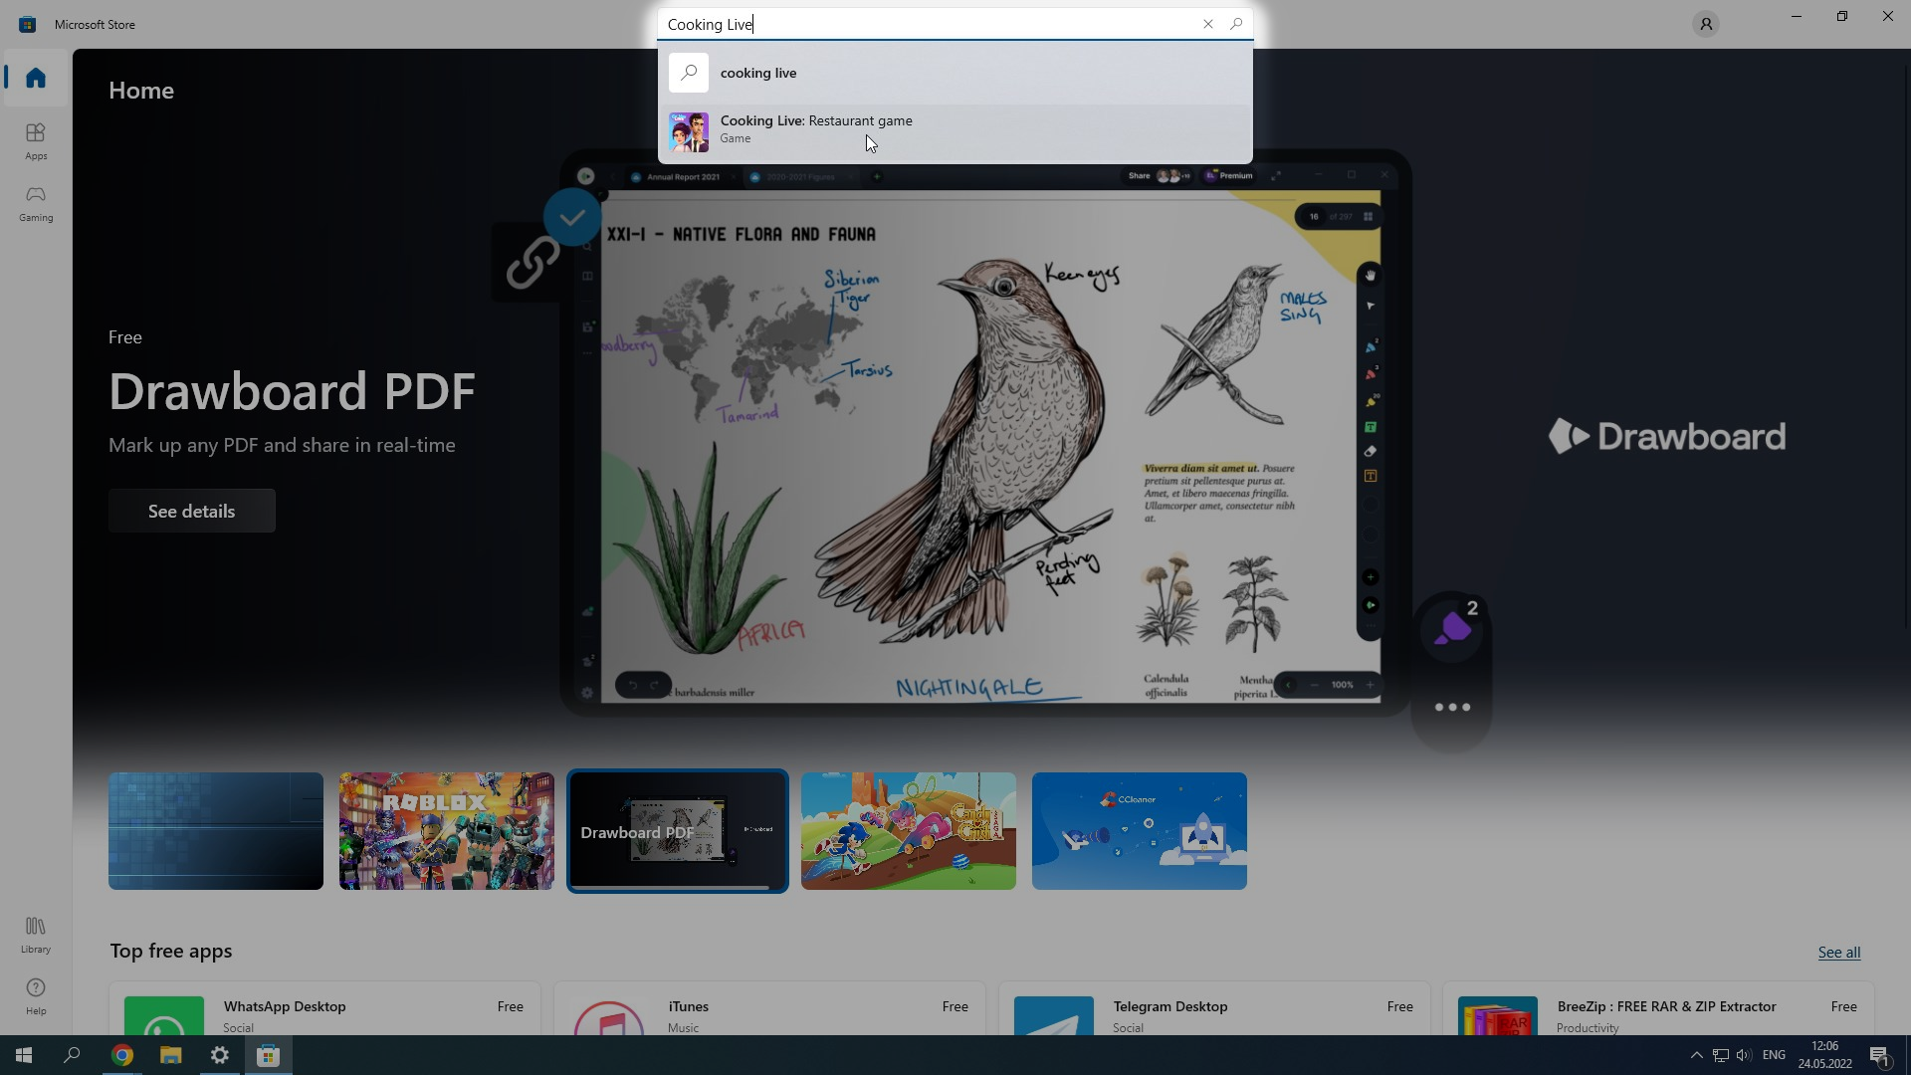Open the Telegram Desktop app card
The image size is (1911, 1075).
1214,1009
